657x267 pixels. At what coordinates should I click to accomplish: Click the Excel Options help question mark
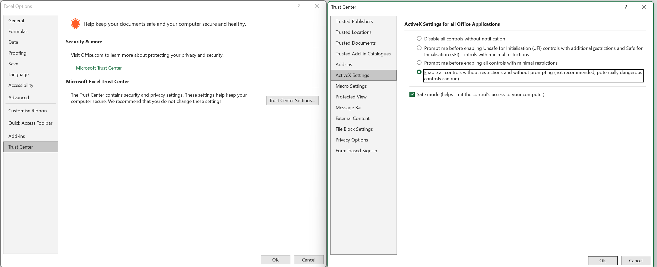pyautogui.click(x=299, y=6)
